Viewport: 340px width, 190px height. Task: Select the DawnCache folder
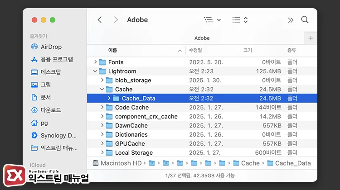(202, 125)
